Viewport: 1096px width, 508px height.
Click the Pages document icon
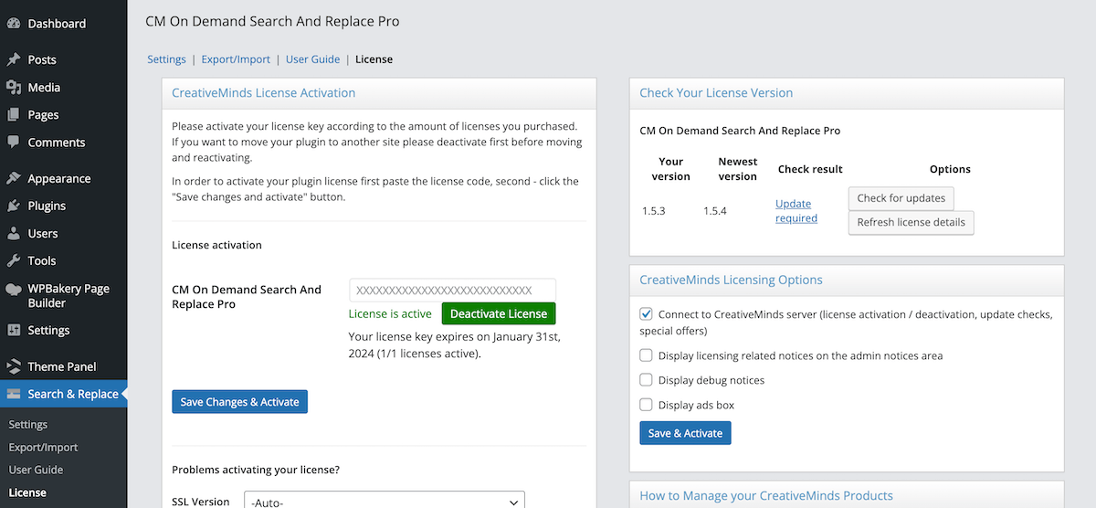pos(14,115)
